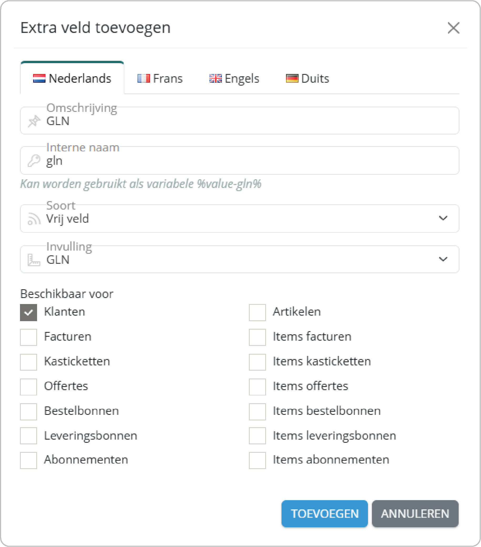
Task: Close the Extra veld toevoegen dialog
Action: click(453, 28)
